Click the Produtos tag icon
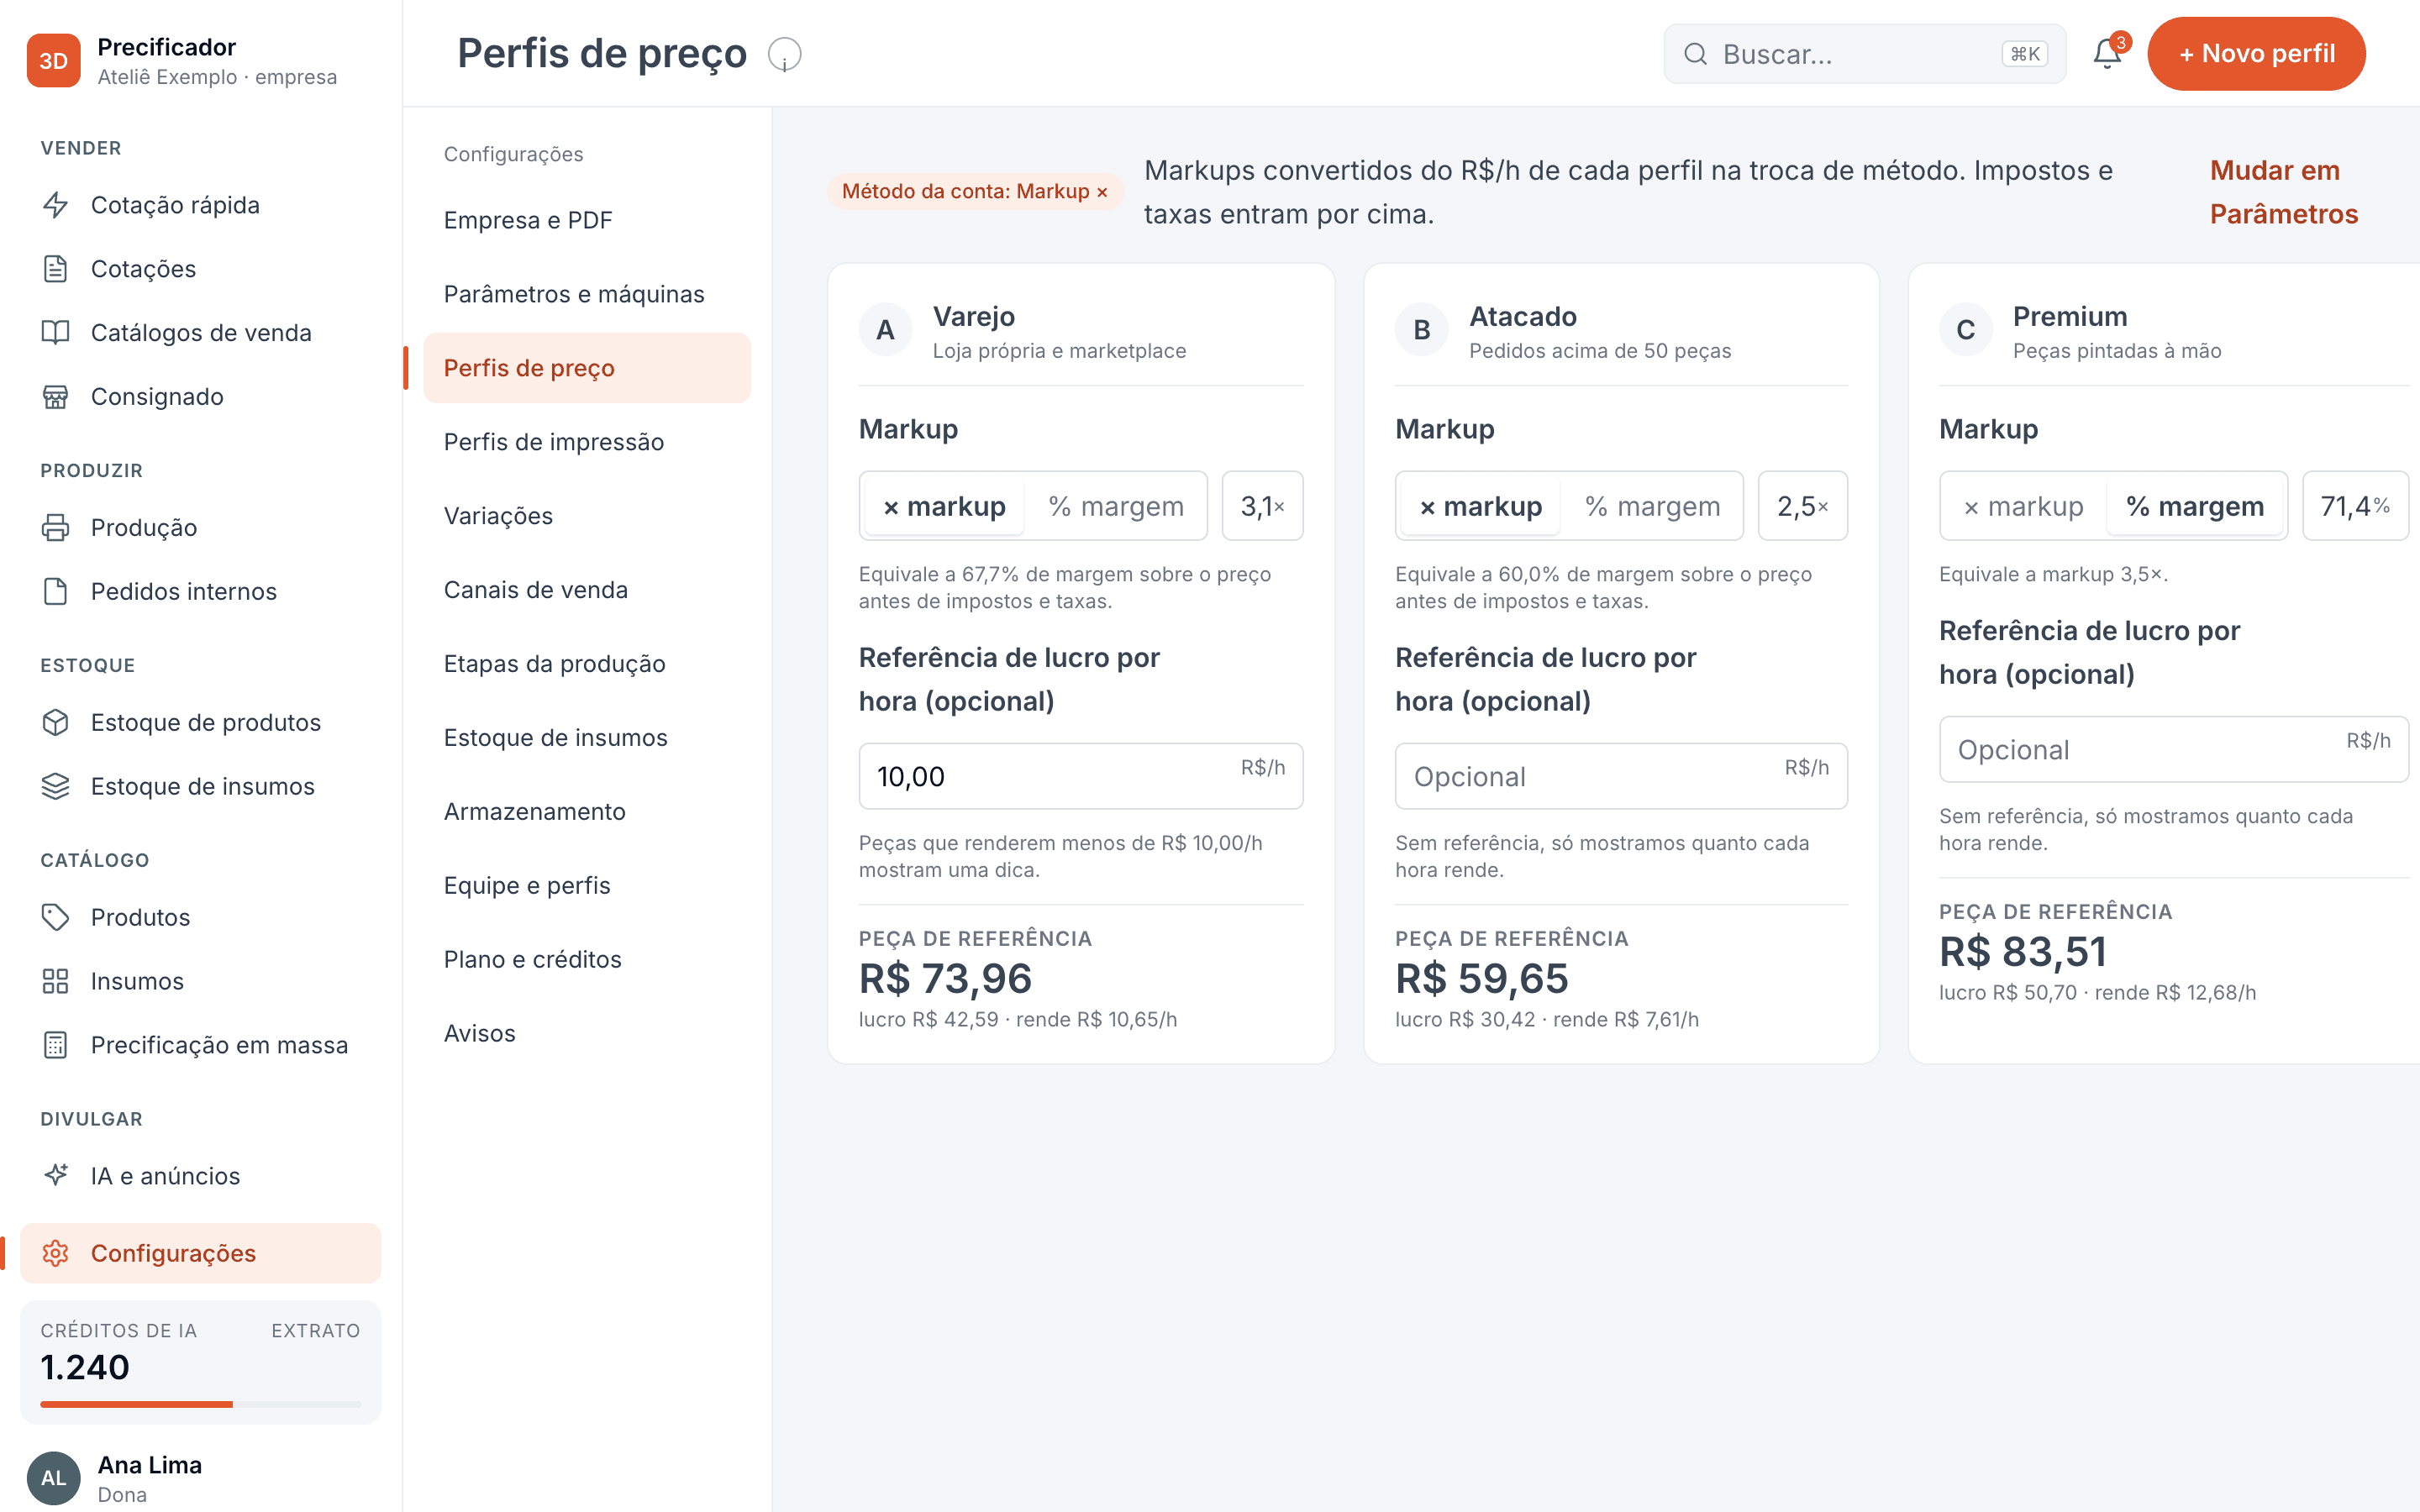 (x=56, y=918)
